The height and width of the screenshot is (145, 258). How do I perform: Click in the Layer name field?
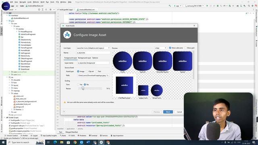click(x=93, y=63)
